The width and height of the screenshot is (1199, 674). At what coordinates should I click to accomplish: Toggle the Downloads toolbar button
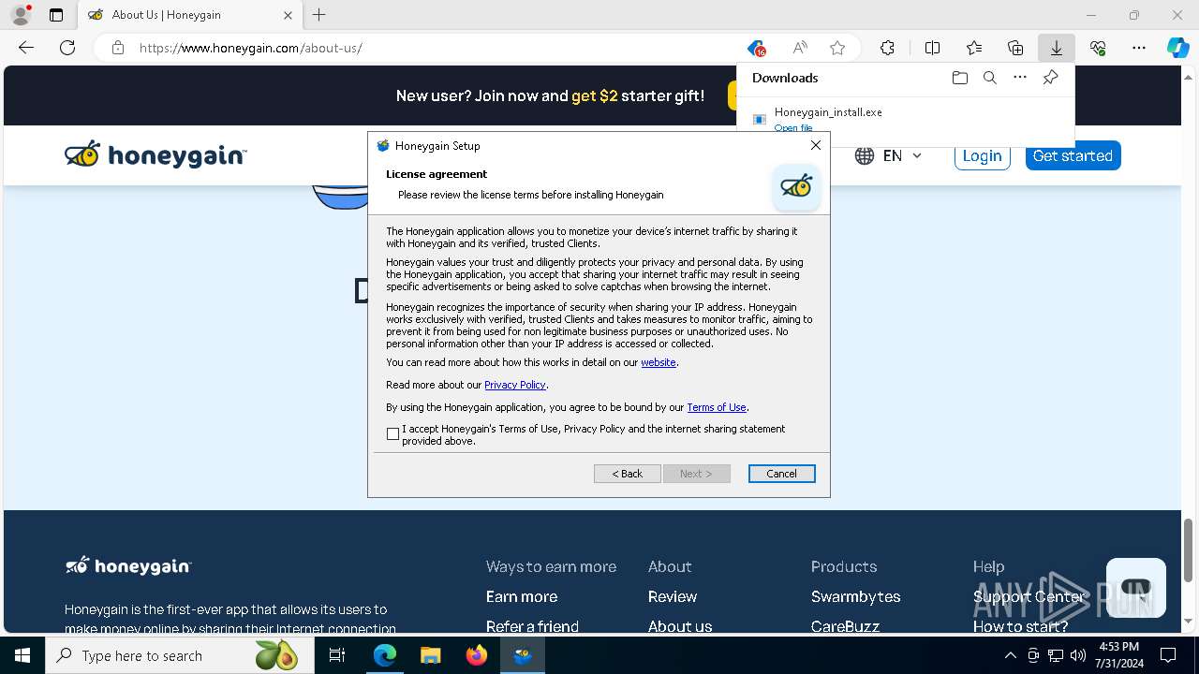(x=1057, y=48)
